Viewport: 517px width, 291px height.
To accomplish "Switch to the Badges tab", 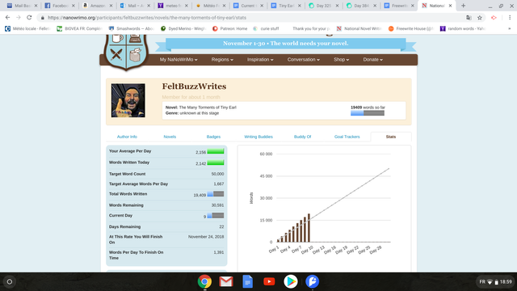I will 213,137.
